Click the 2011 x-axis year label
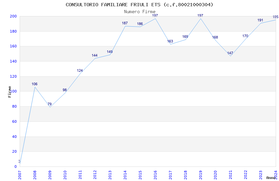Viewport: 279px width, 181px height. 80,175
